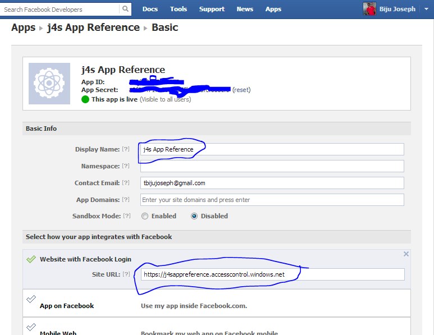The height and width of the screenshot is (335, 434).
Task: Click the 'Basic Info' section header
Action: pos(41,129)
